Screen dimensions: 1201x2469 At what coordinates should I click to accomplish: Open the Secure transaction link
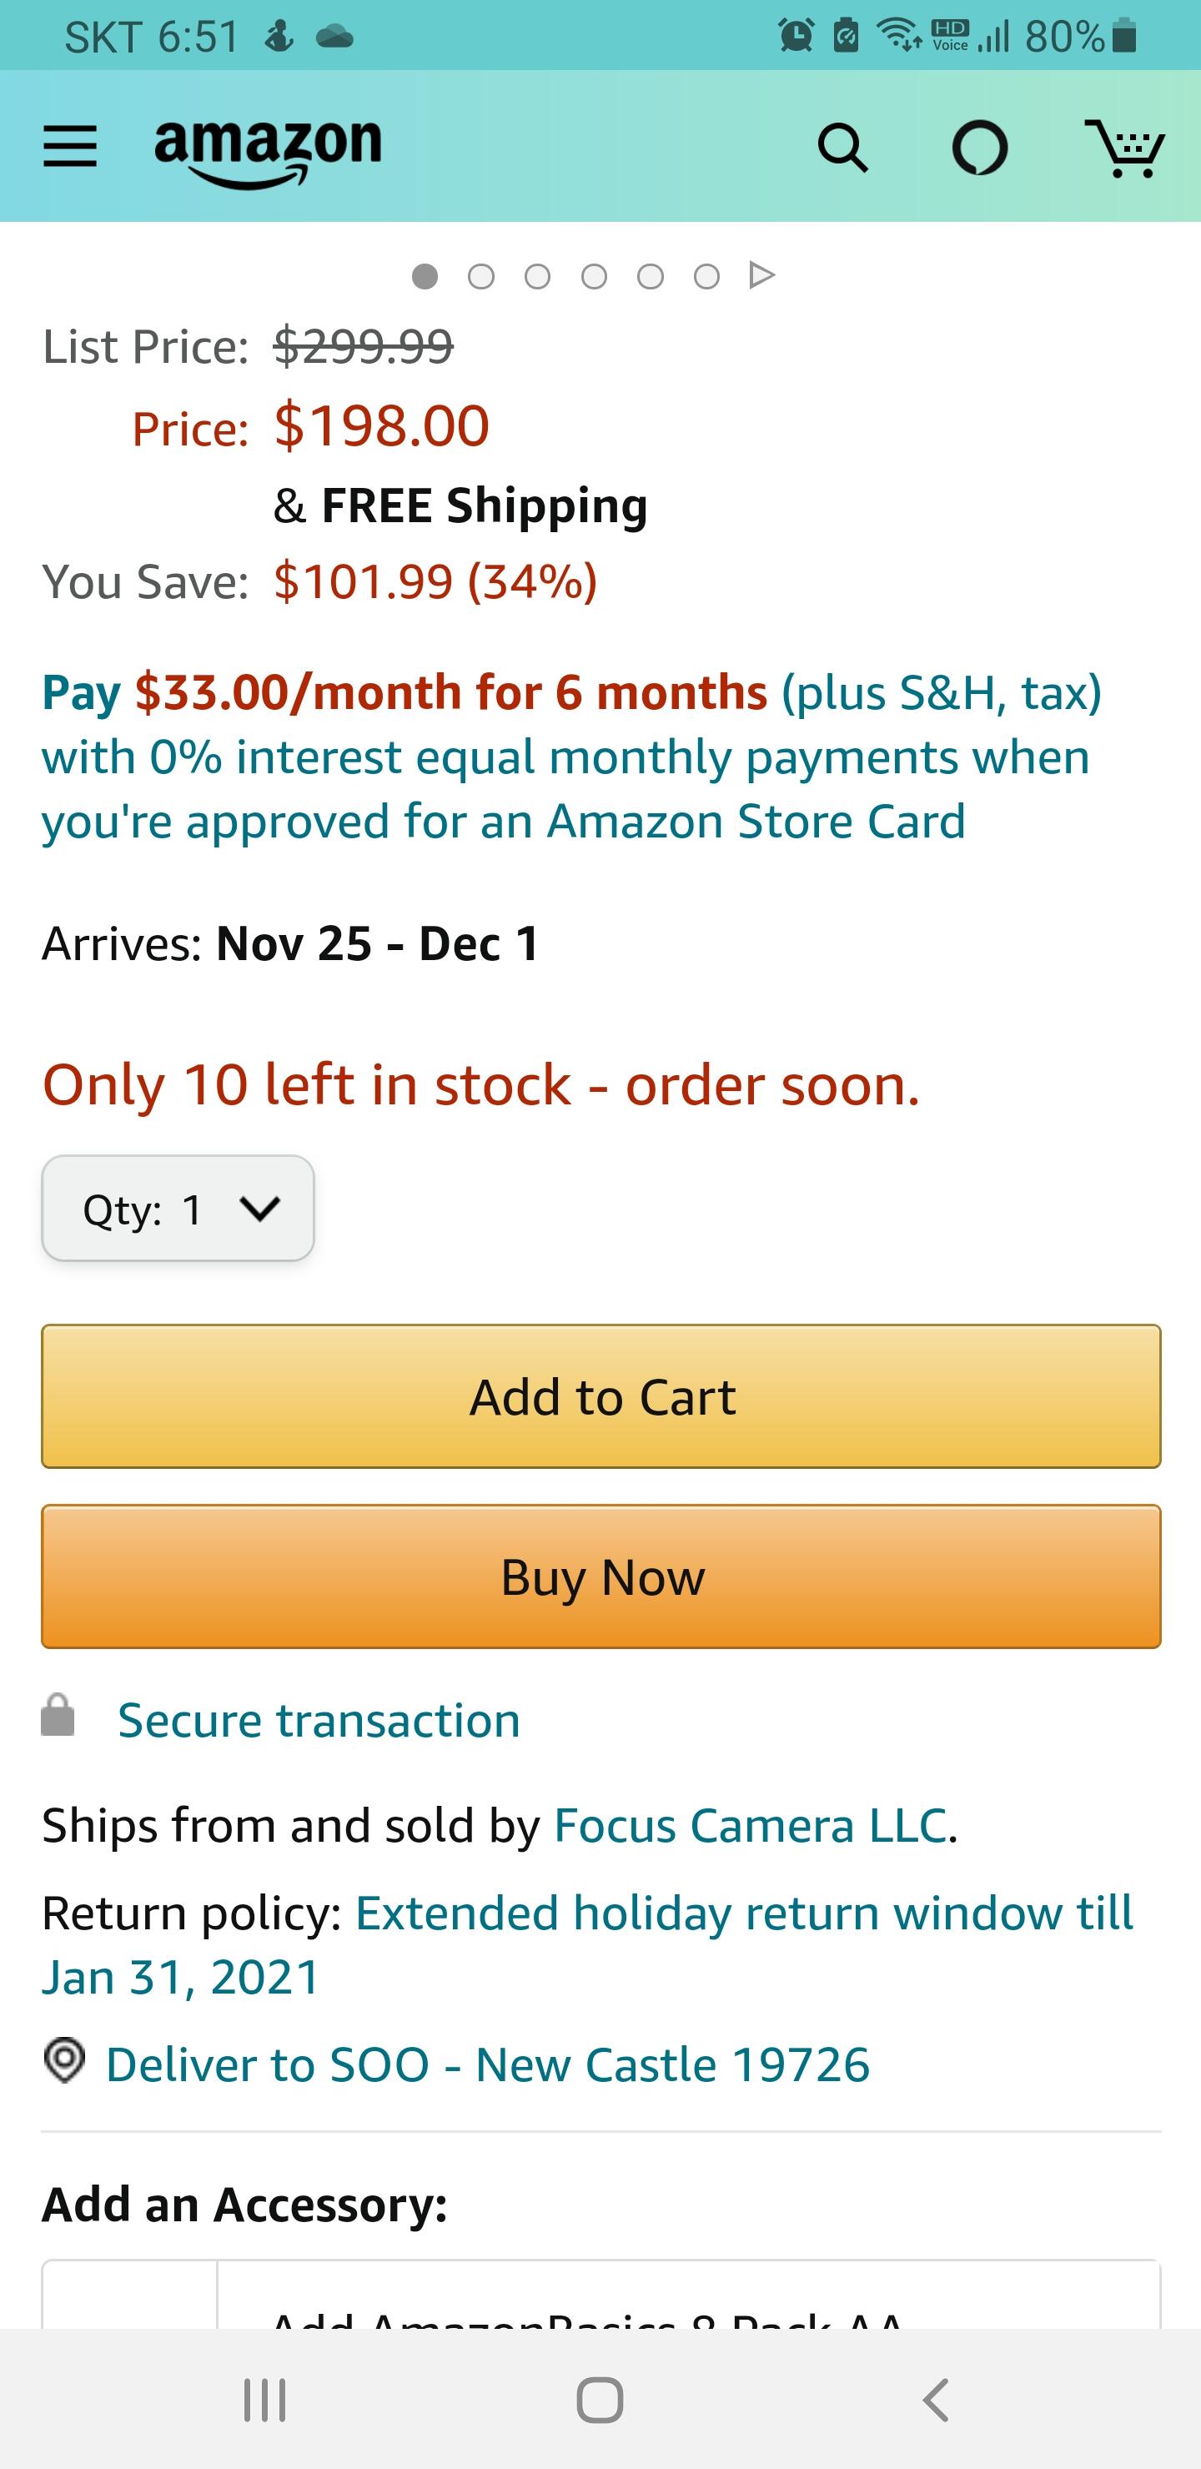point(319,1721)
